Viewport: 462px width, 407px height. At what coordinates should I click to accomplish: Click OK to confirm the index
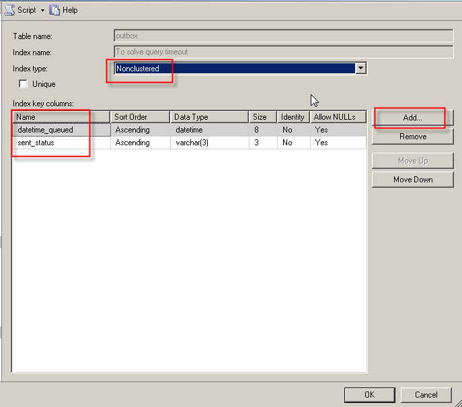tap(369, 395)
